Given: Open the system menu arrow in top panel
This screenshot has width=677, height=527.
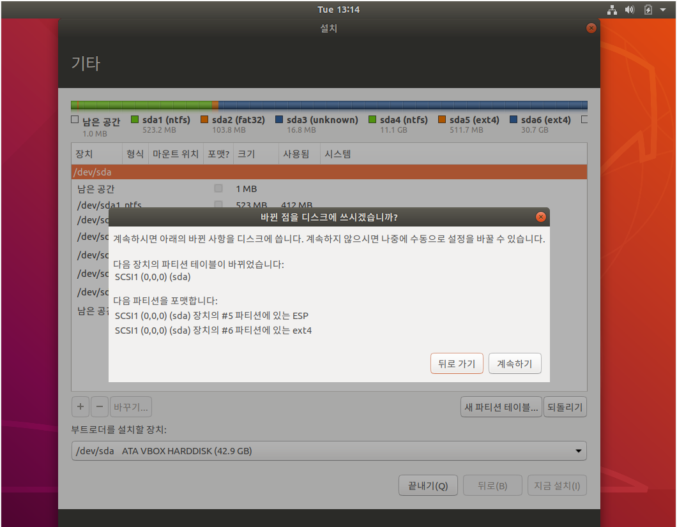Looking at the screenshot, I should tap(663, 10).
